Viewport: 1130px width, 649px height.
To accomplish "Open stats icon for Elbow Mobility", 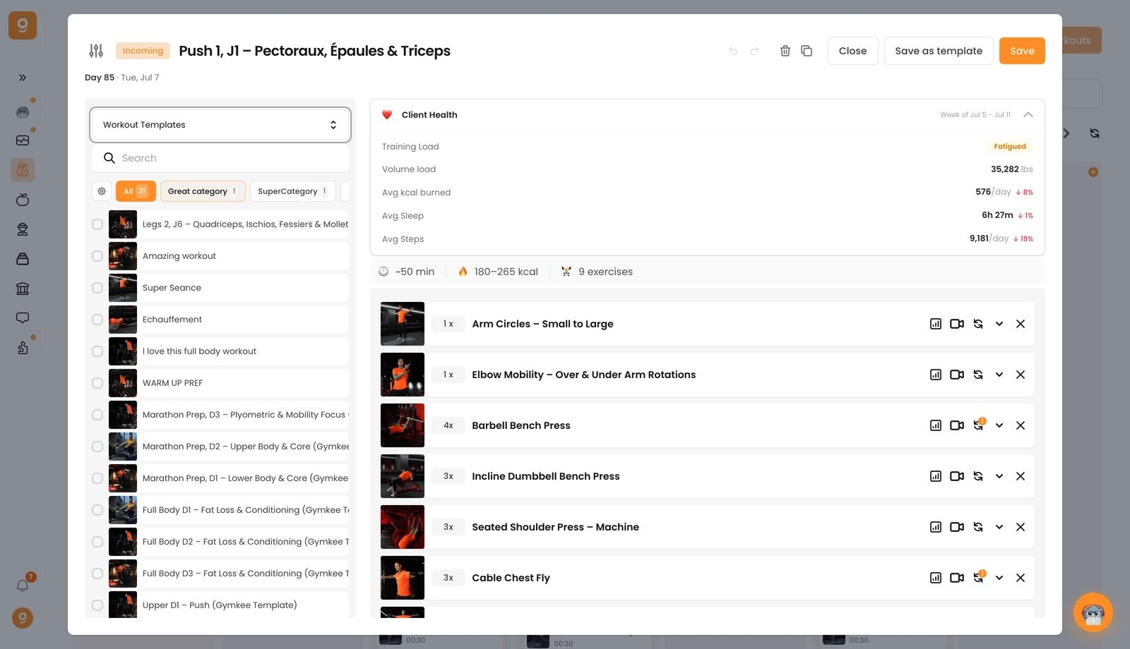I will (x=936, y=375).
